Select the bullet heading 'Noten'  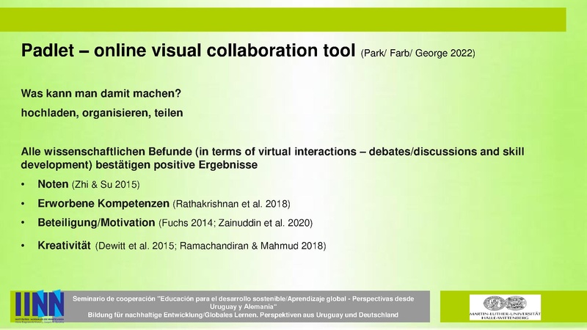click(x=53, y=184)
